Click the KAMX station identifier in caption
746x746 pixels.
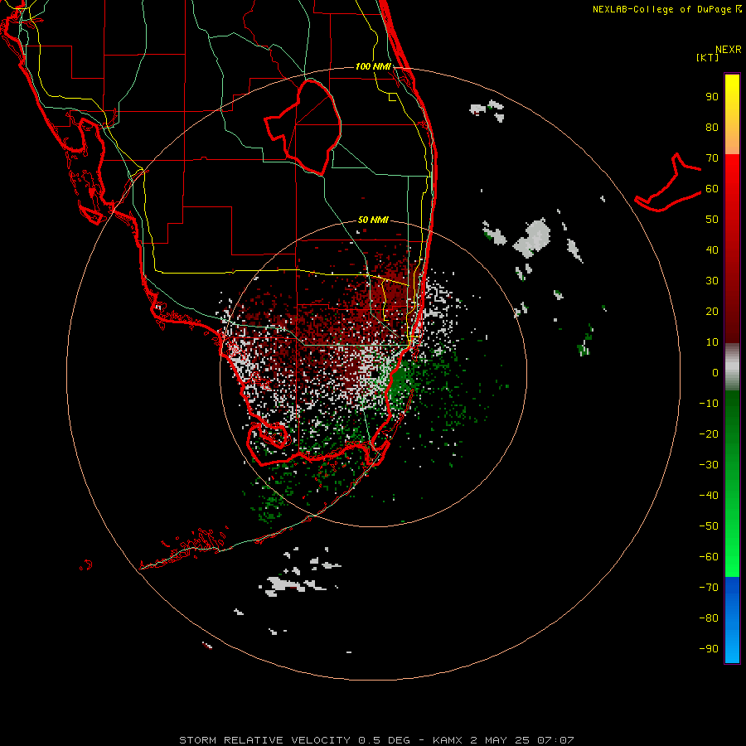[448, 740]
